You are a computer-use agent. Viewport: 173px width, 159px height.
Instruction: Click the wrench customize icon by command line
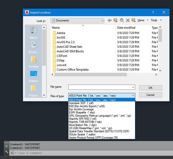pos(7,152)
